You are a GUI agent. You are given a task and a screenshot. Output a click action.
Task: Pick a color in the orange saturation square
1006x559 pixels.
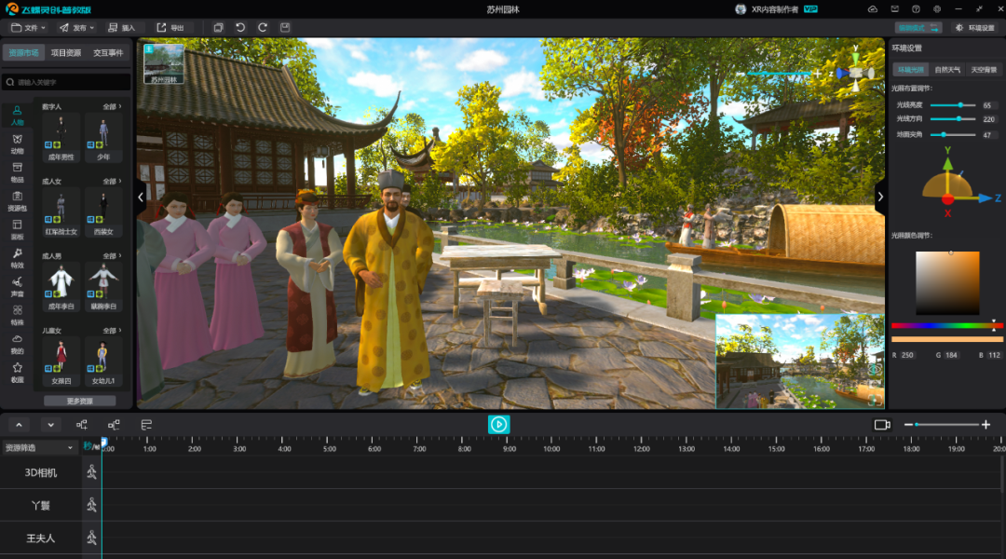pyautogui.click(x=947, y=283)
